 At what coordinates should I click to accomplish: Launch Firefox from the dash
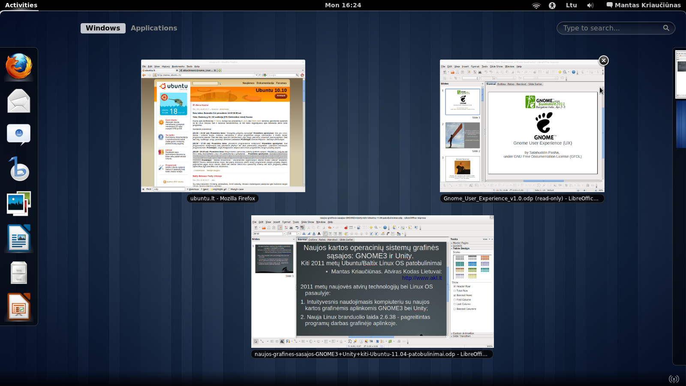pyautogui.click(x=19, y=66)
